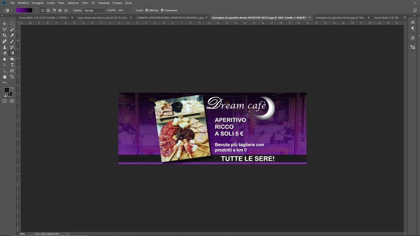Select the Healing Brush tool
420x236 pixels.
point(5,41)
